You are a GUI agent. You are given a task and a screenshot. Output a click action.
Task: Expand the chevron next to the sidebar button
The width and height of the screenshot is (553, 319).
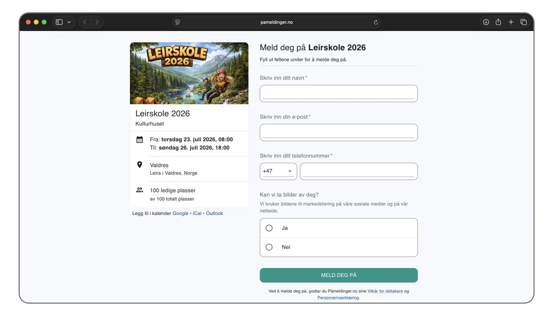tap(68, 22)
